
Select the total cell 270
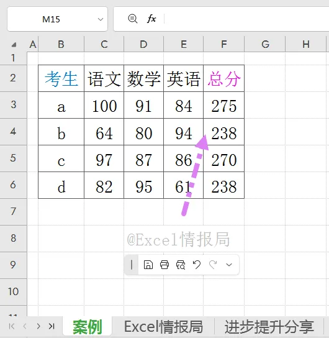coord(224,158)
